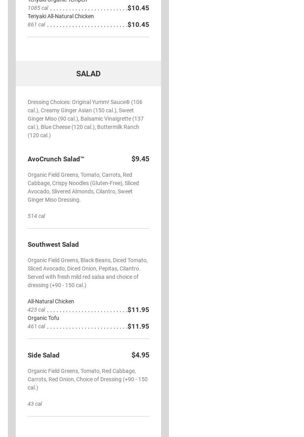This screenshot has height=437, width=304.
Task: Click the $10.45 price beside 861 cal
Action: pos(138,25)
